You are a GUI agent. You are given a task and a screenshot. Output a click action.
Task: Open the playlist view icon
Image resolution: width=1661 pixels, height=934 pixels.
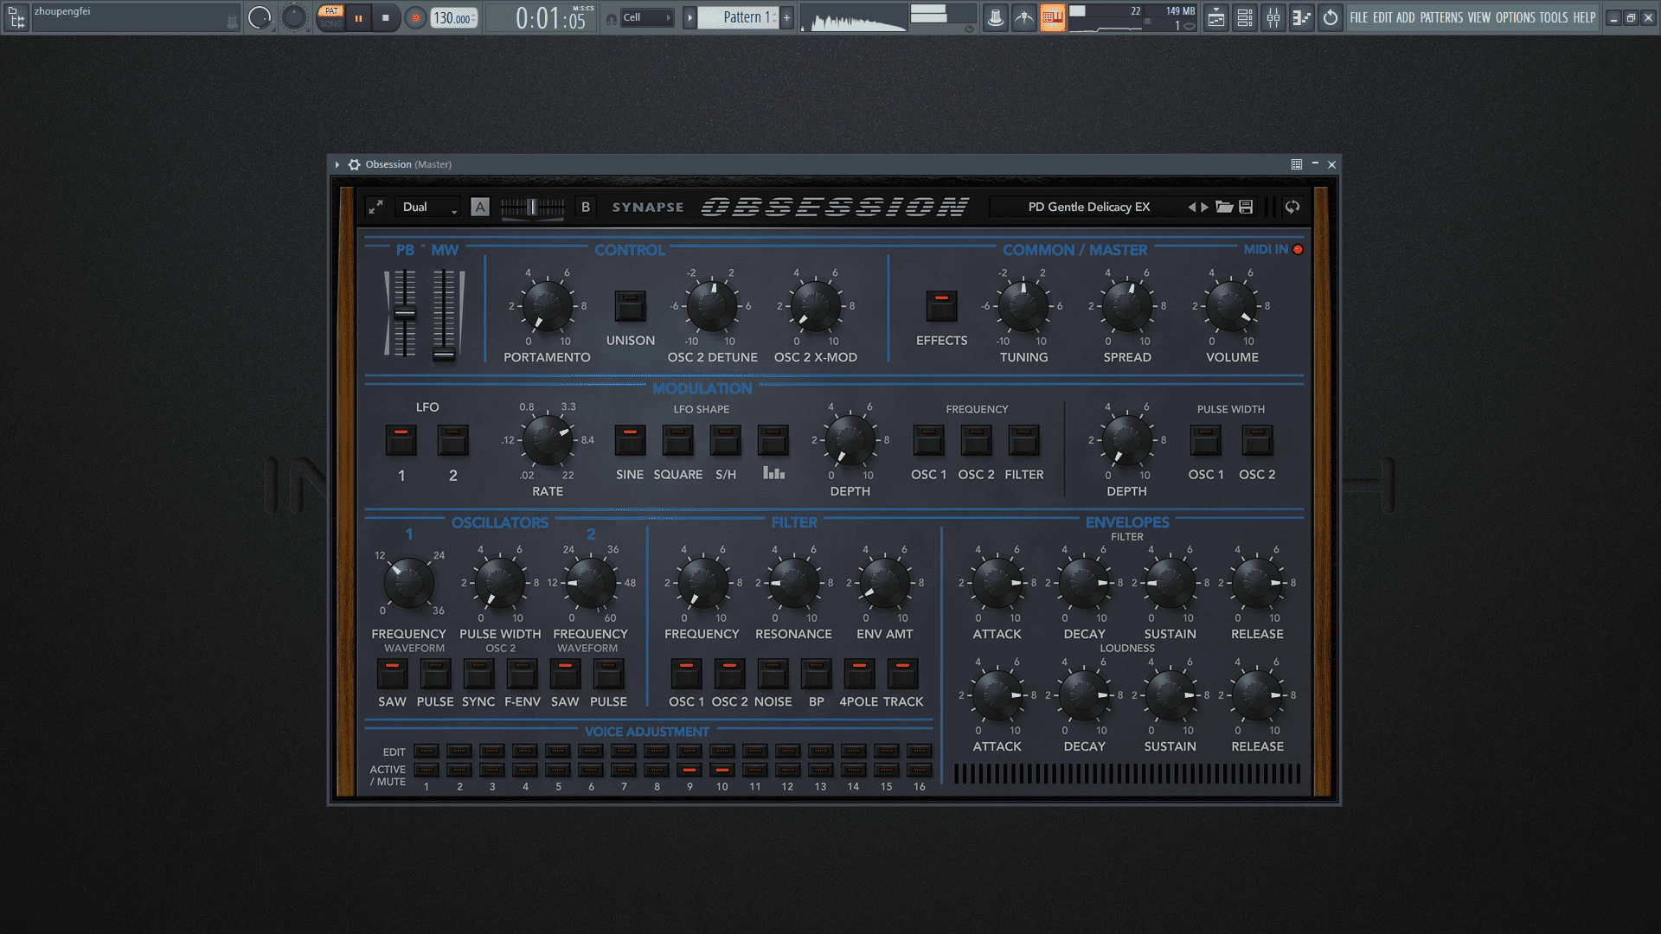[x=1215, y=17]
